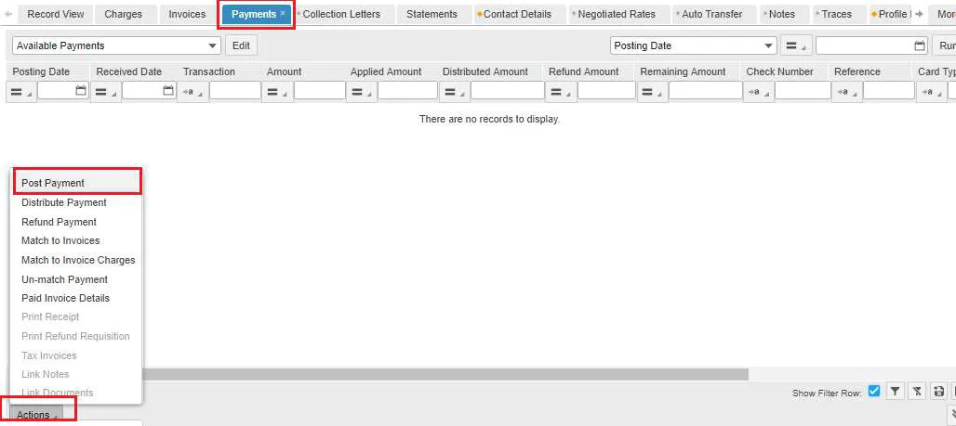Click the Transaction filter input field

[x=235, y=91]
